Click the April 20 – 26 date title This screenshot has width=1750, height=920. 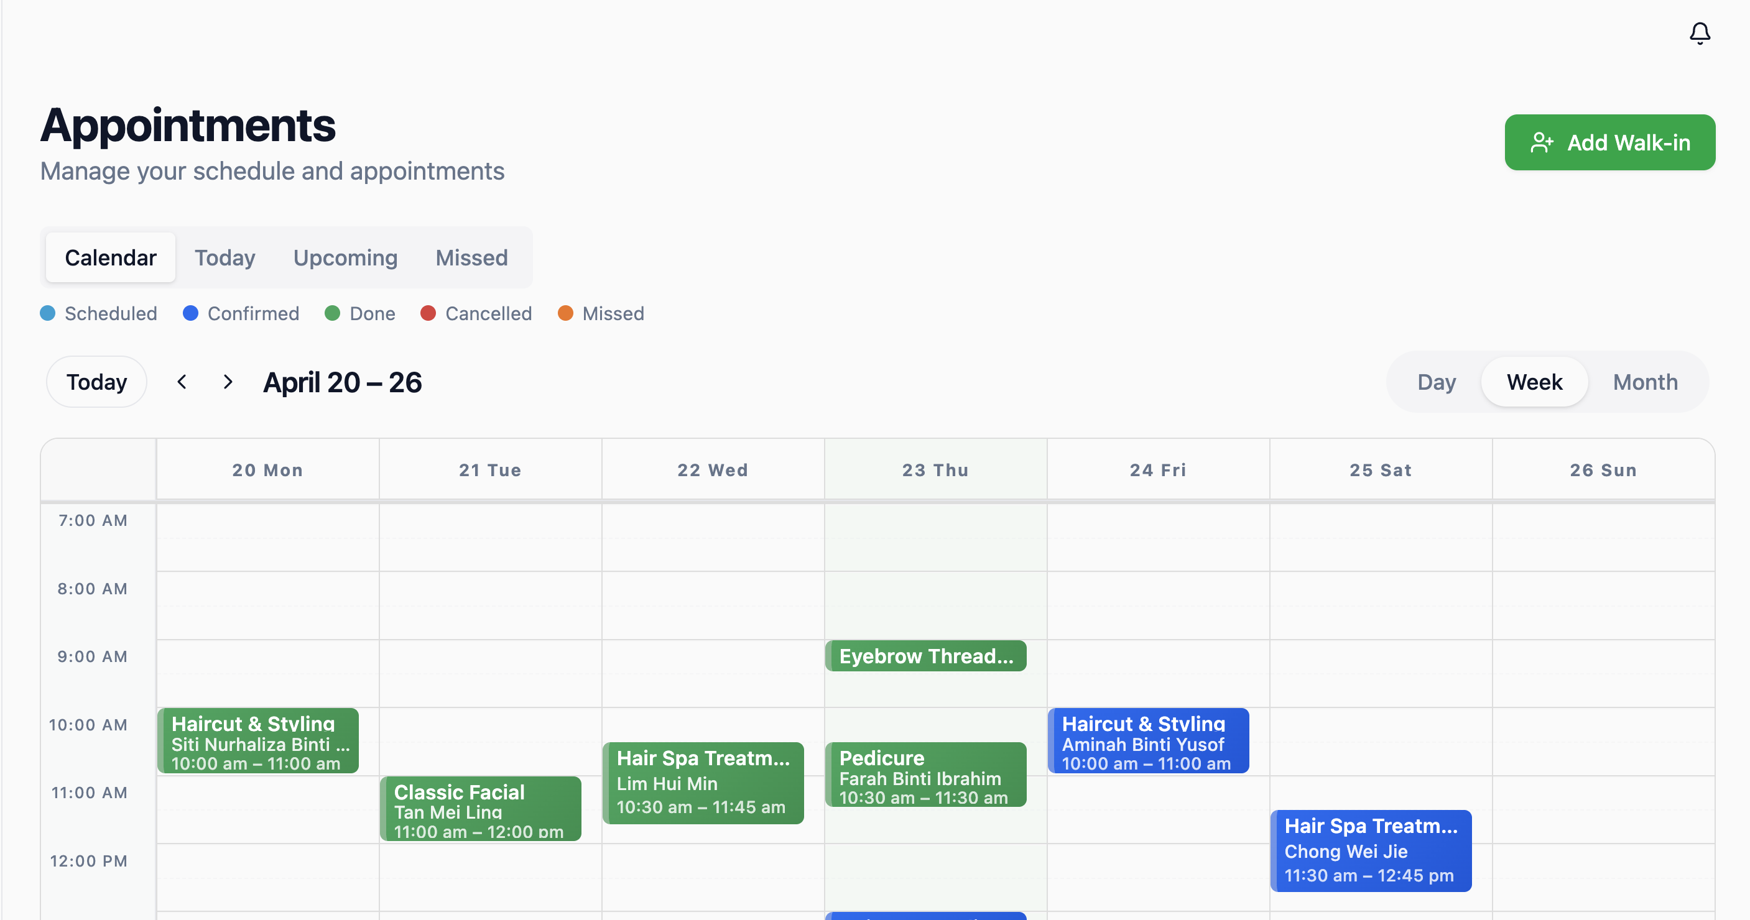[343, 383]
